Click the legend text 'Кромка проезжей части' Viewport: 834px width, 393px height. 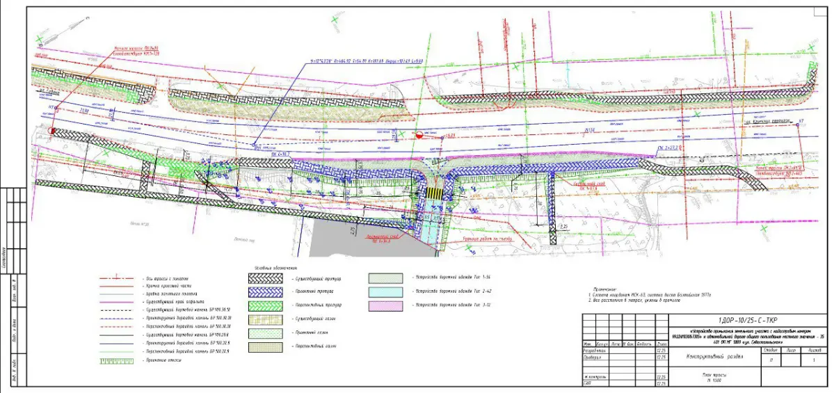(168, 287)
